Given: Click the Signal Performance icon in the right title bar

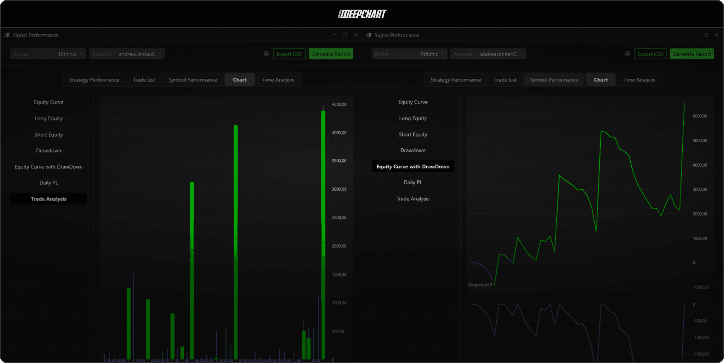Looking at the screenshot, I should coord(368,35).
